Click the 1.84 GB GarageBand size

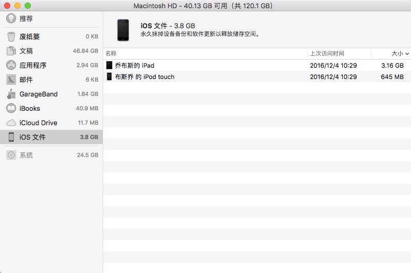88,94
